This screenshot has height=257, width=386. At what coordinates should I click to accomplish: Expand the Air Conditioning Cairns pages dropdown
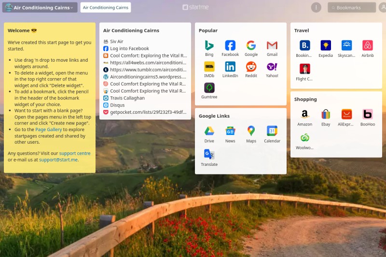[x=40, y=7]
